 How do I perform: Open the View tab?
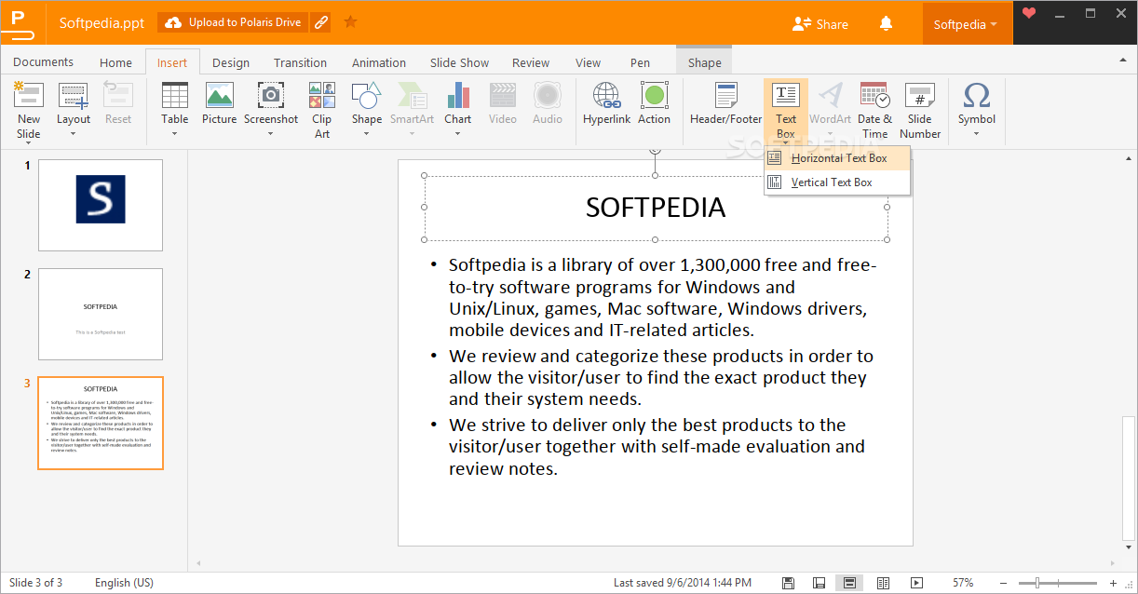pos(588,62)
